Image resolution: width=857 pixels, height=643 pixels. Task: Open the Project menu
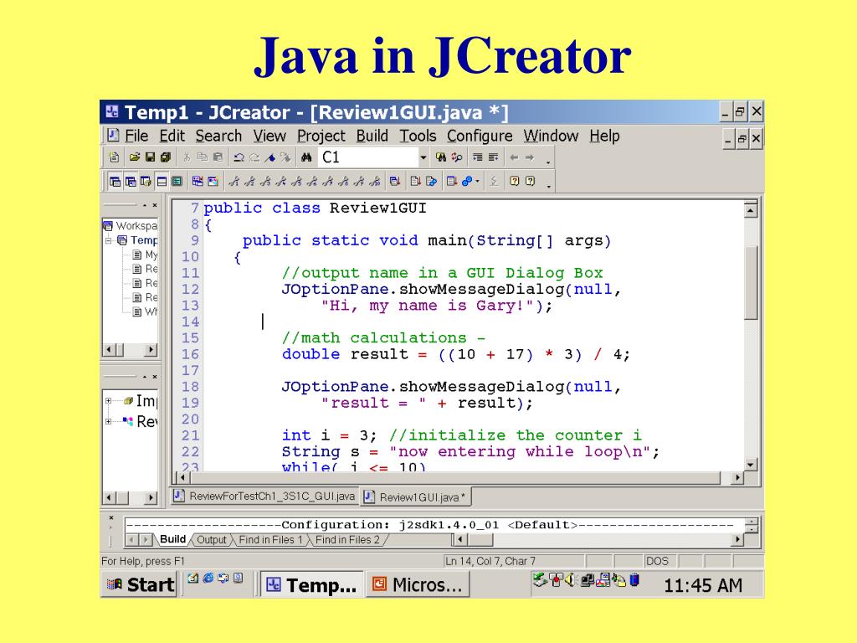tap(321, 136)
